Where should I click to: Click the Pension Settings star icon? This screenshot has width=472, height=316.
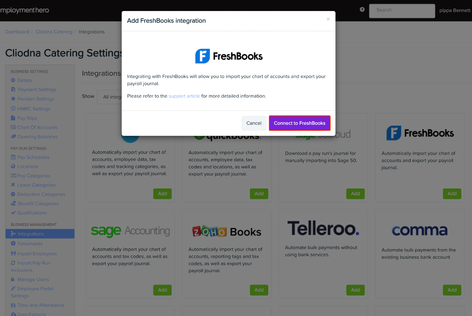point(13,99)
